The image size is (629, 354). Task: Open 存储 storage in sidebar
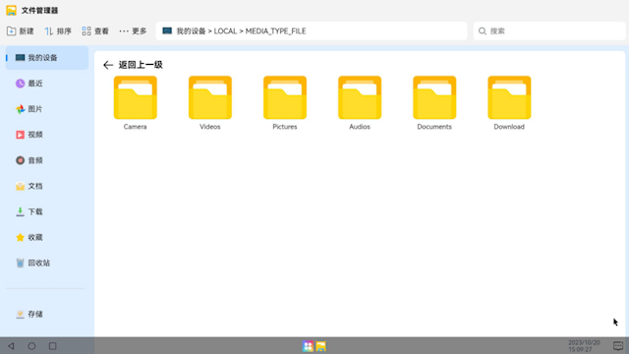(47, 314)
